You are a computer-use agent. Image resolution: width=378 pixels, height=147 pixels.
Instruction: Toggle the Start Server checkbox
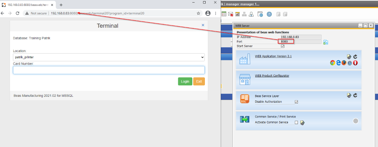(282, 46)
